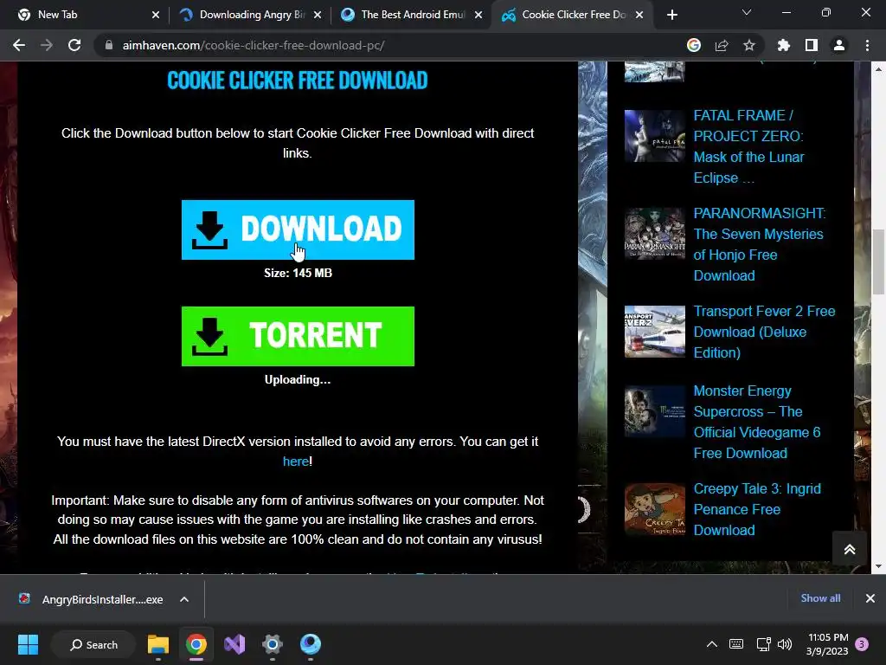Click the green TORRENT button

(298, 336)
